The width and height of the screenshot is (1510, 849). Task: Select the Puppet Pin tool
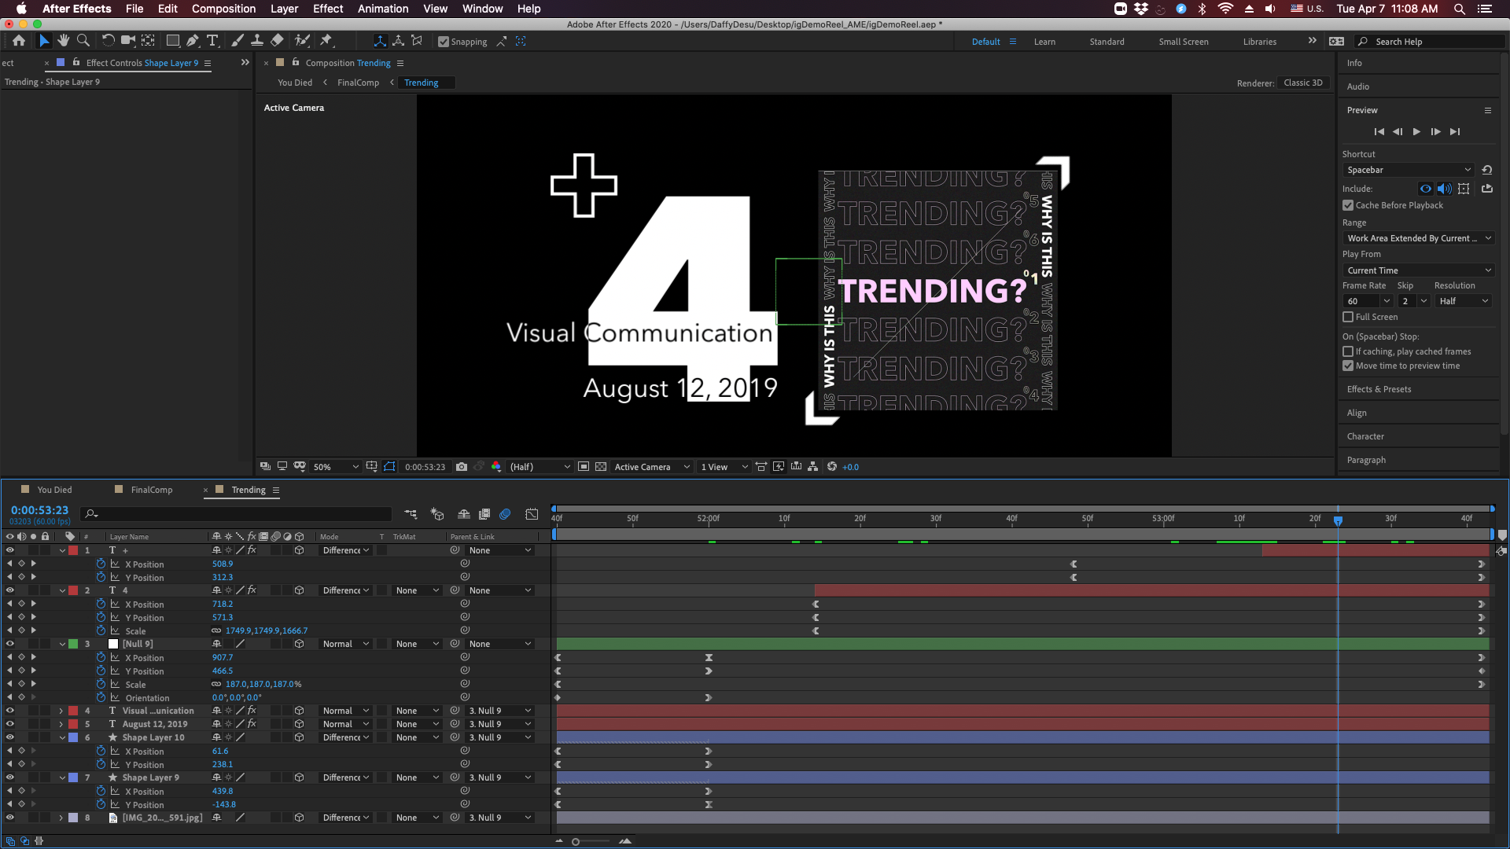(326, 41)
